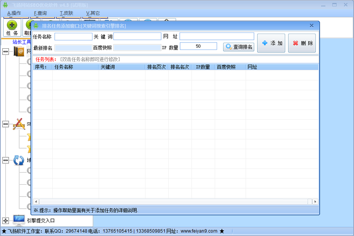The width and height of the screenshot is (354, 236).
Task: Click the 排名名次 column header
Action: (x=180, y=67)
